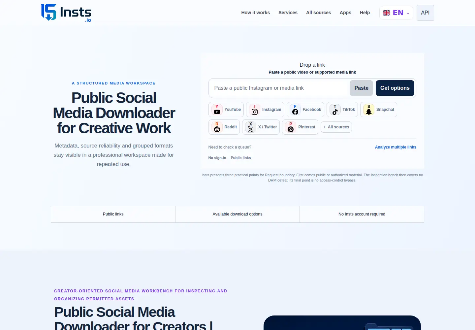Viewport: 475px width, 330px height.
Task: Click A STRUCTURED MEDIA WORKSPACE label
Action: tap(113, 83)
